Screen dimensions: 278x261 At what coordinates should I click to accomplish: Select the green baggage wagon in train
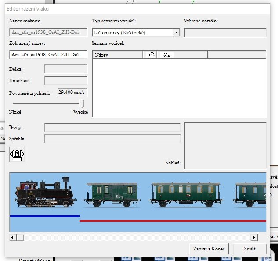pos(112,195)
